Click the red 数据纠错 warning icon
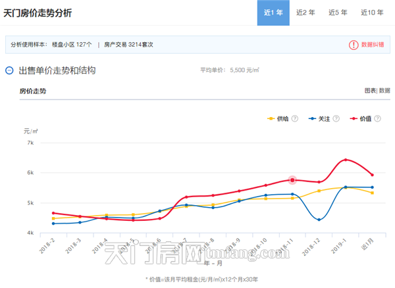The height and width of the screenshot is (288, 395). pyautogui.click(x=354, y=45)
